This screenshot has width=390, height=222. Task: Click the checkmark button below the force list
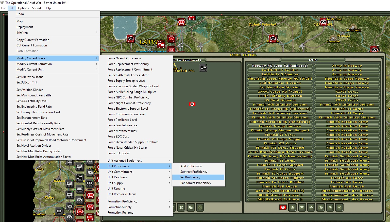(339, 207)
